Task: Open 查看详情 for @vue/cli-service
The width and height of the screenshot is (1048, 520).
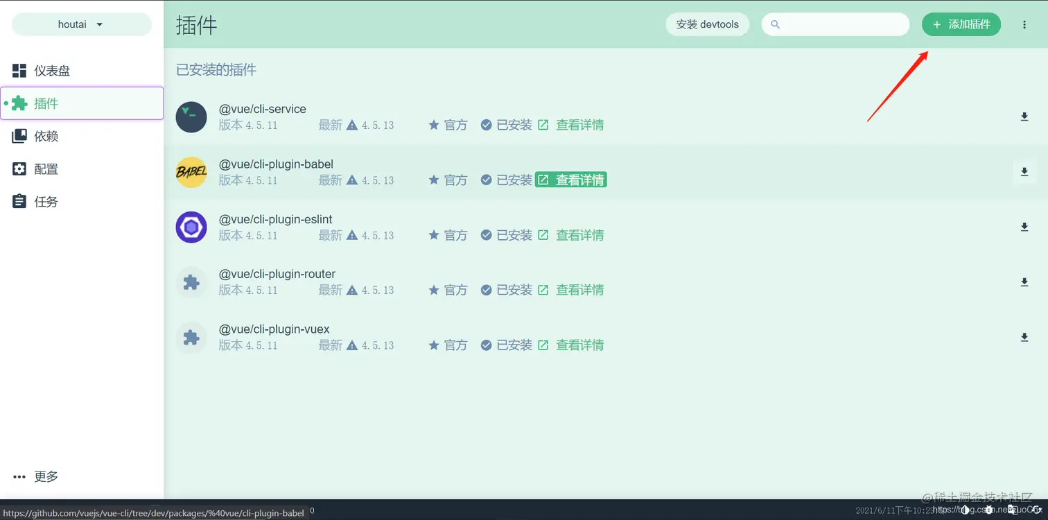Action: [x=571, y=125]
